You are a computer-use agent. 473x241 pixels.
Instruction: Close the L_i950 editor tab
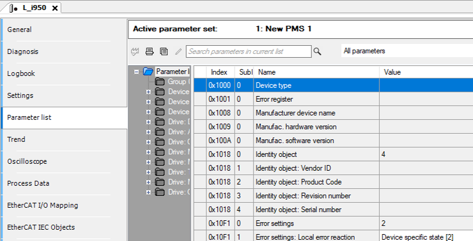[55, 8]
